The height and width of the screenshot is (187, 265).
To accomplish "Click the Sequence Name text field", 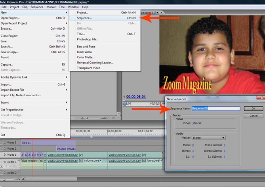I will click(216, 108).
